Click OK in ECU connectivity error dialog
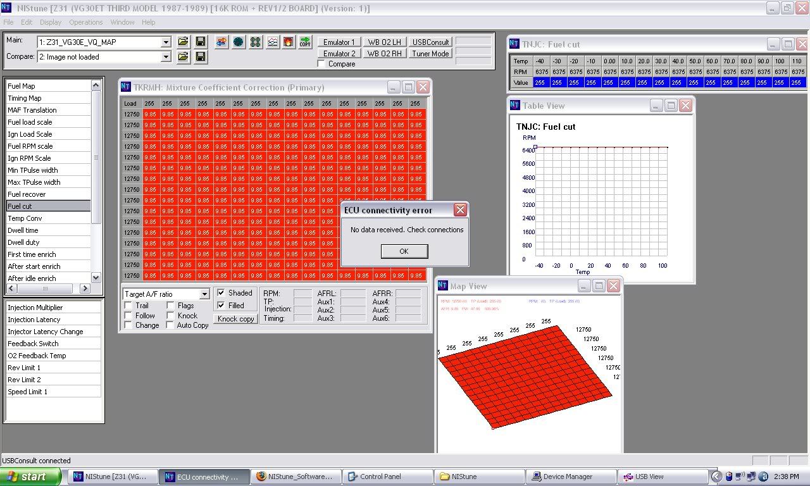This screenshot has width=810, height=486. (404, 251)
